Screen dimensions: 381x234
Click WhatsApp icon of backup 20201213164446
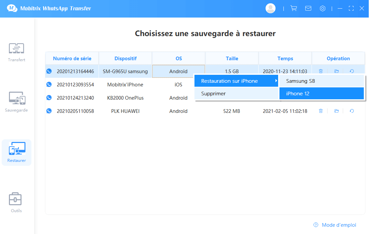tap(49, 71)
